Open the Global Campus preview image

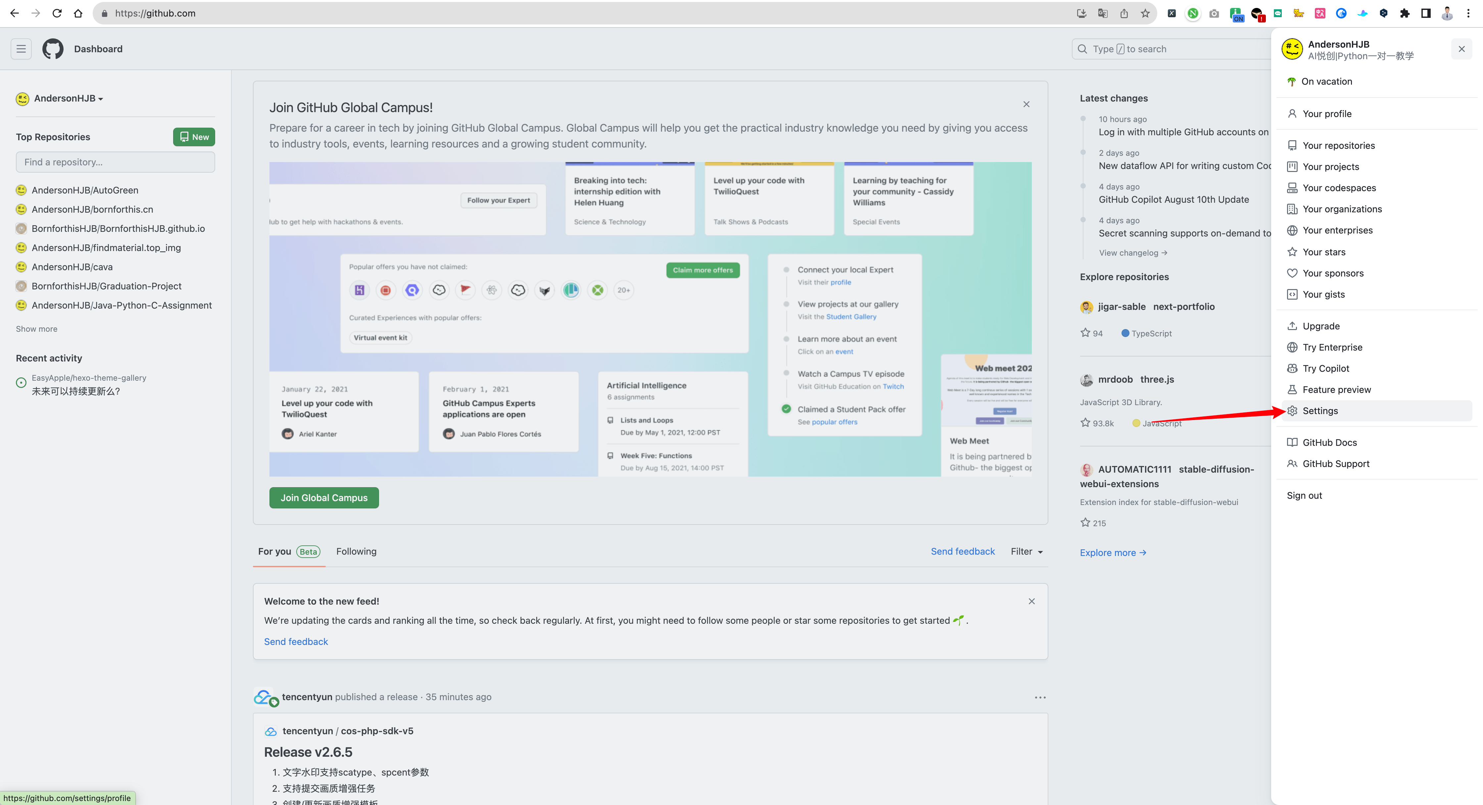[650, 319]
